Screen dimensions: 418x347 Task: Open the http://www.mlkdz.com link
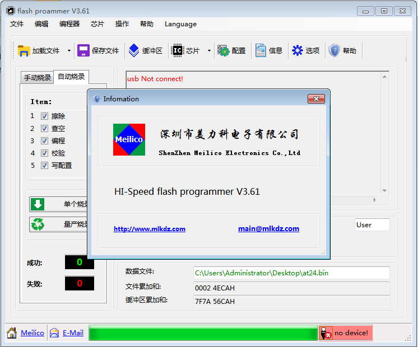pos(150,229)
